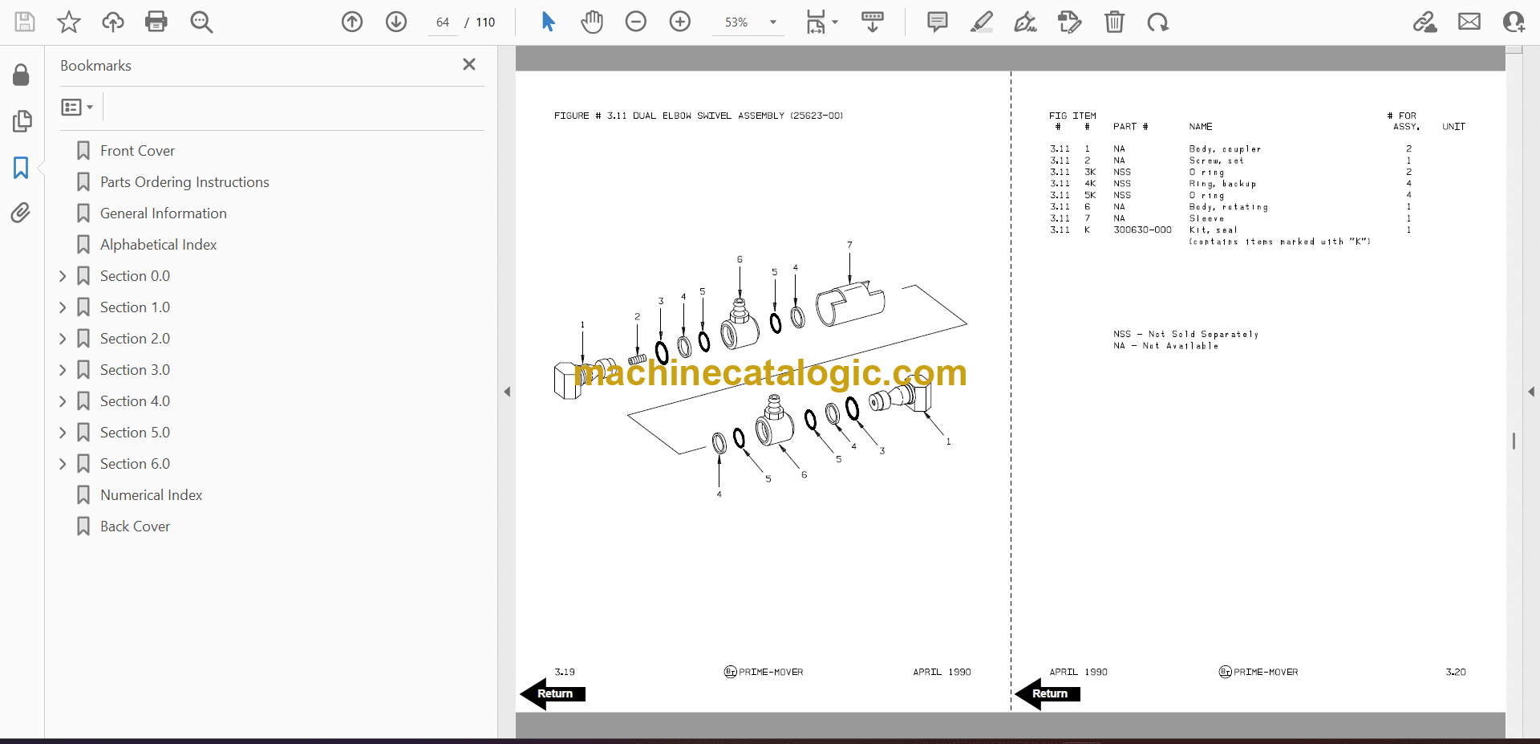
Task: Print the document
Action: pos(156,22)
